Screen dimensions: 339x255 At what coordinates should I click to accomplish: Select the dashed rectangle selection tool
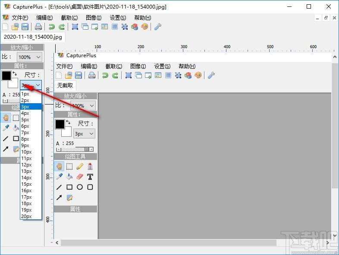click(16, 118)
